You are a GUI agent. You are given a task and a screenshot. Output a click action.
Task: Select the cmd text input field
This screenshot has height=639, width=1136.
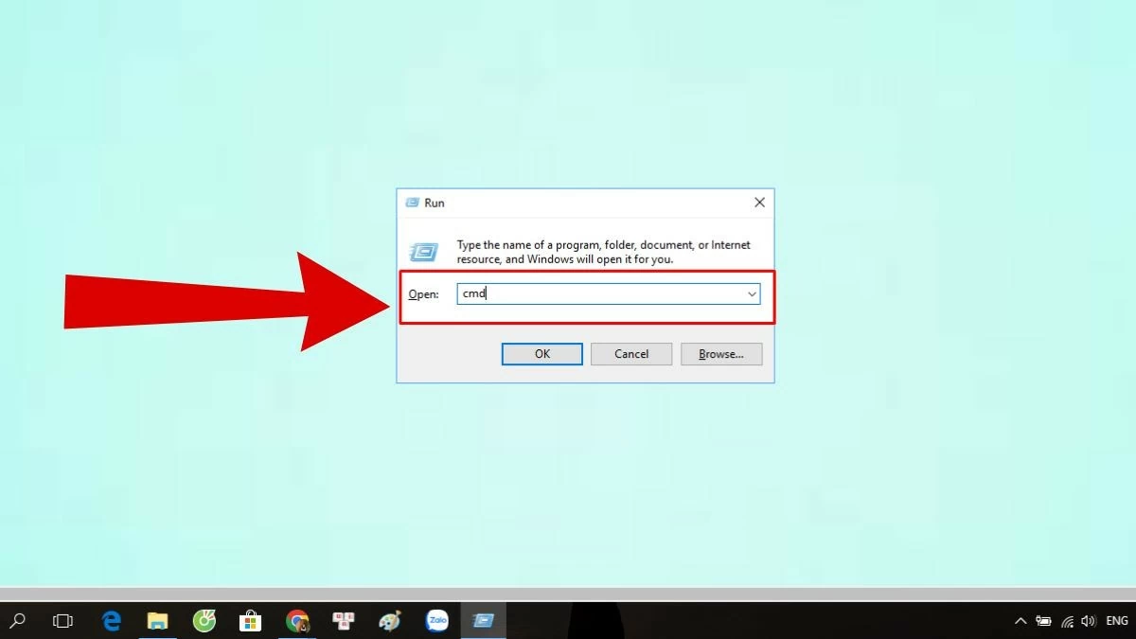pos(606,293)
